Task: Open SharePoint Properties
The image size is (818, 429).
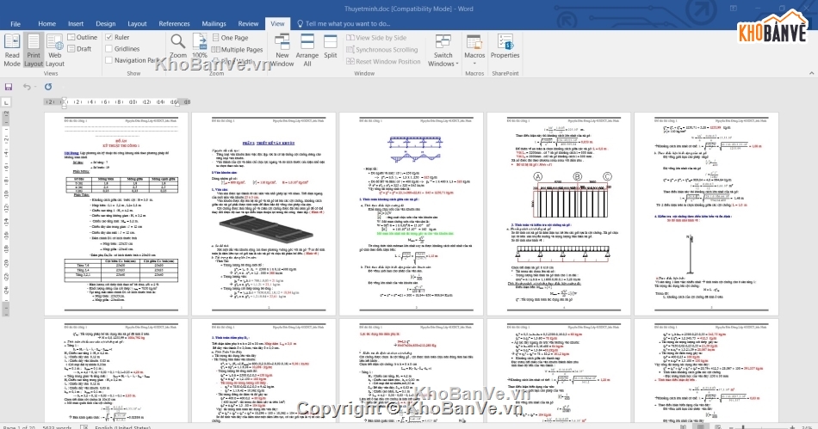Action: point(505,46)
